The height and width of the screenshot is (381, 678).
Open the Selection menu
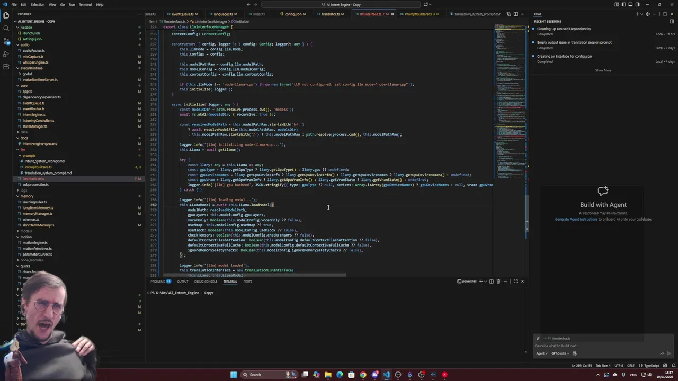coord(38,5)
